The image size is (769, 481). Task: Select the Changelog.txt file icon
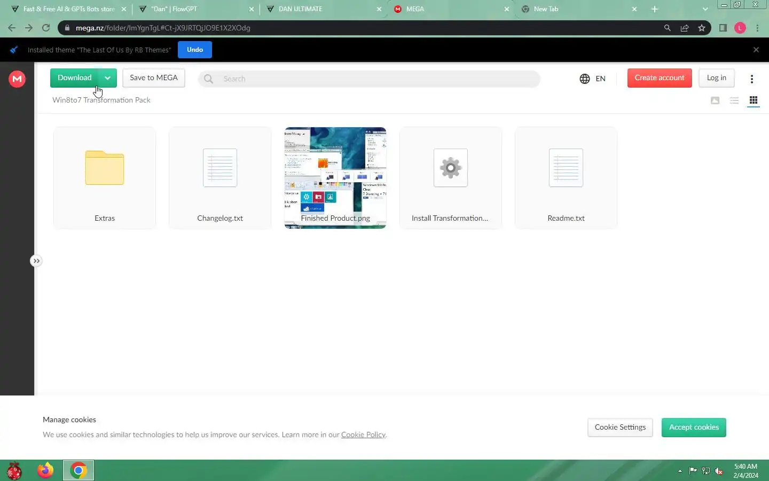[x=220, y=168]
